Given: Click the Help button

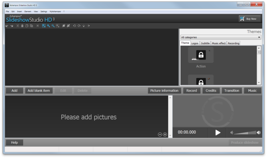Looking at the screenshot, I should 14,142.
